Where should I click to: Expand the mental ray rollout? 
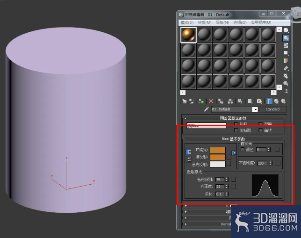pyautogui.click(x=186, y=224)
